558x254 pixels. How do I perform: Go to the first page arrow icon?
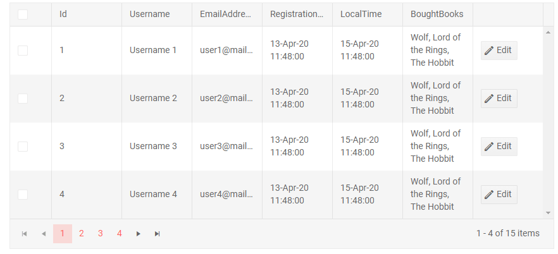(x=25, y=234)
